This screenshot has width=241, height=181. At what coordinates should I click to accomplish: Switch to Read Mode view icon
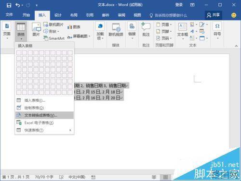(x=154, y=177)
